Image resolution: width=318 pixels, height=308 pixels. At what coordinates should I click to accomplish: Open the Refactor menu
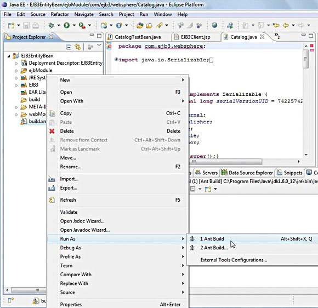[x=60, y=14]
